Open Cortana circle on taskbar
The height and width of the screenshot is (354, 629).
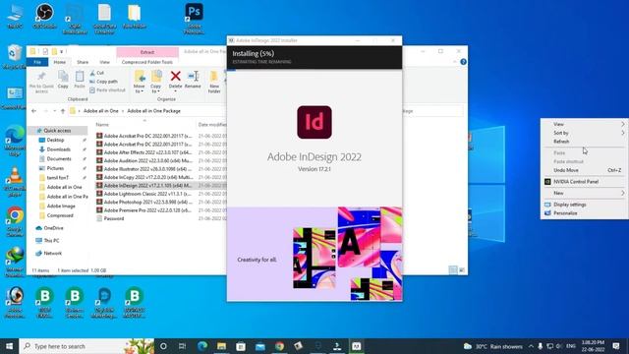(163, 346)
